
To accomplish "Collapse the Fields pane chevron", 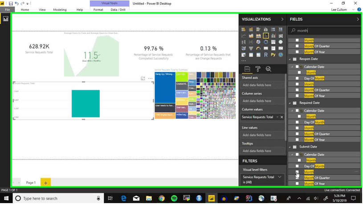I will pos(358,19).
